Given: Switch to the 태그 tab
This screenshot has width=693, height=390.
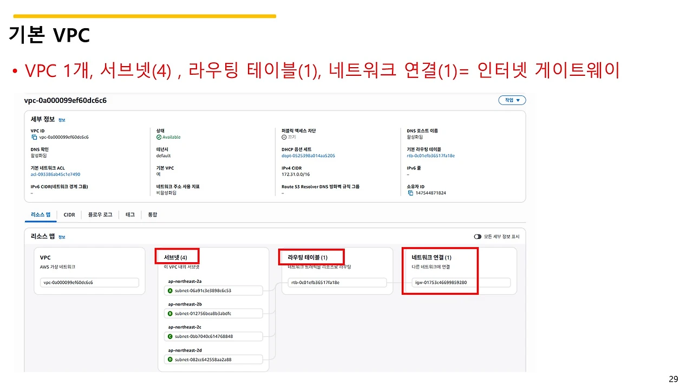Looking at the screenshot, I should [x=129, y=214].
